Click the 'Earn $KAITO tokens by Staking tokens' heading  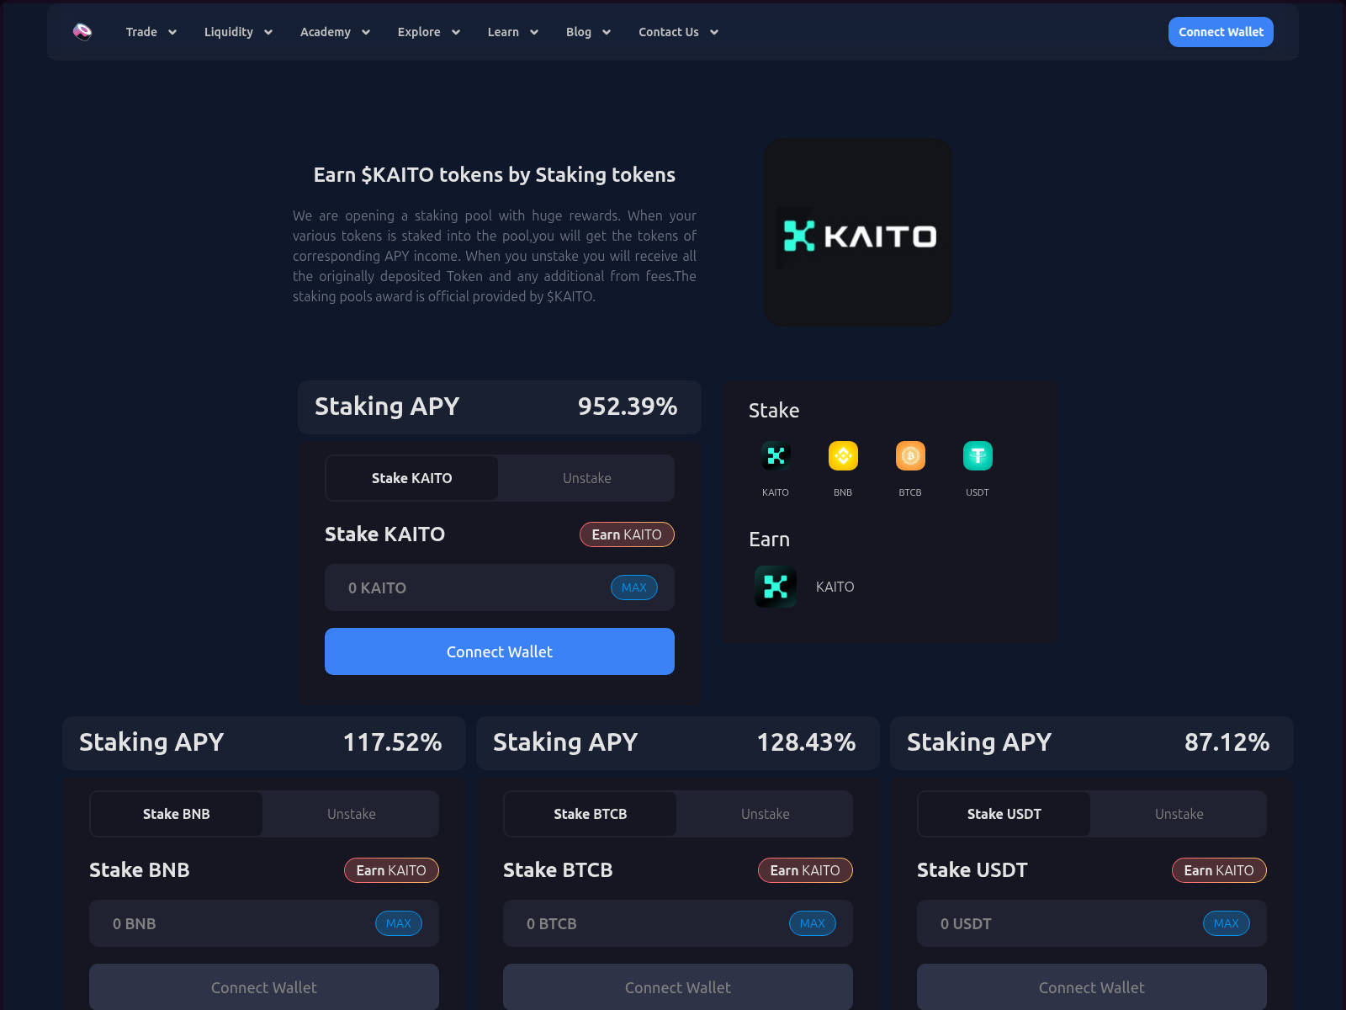pos(495,175)
